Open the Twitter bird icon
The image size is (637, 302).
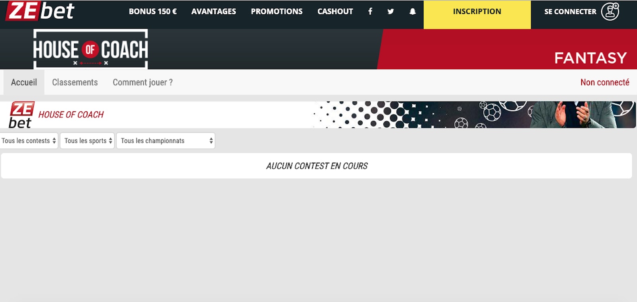(391, 12)
